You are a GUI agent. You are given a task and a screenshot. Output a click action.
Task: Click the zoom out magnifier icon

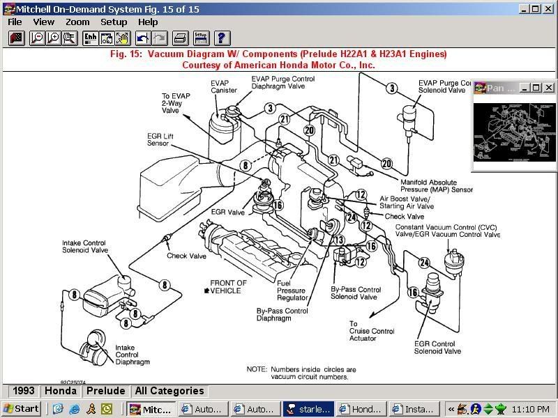click(37, 38)
